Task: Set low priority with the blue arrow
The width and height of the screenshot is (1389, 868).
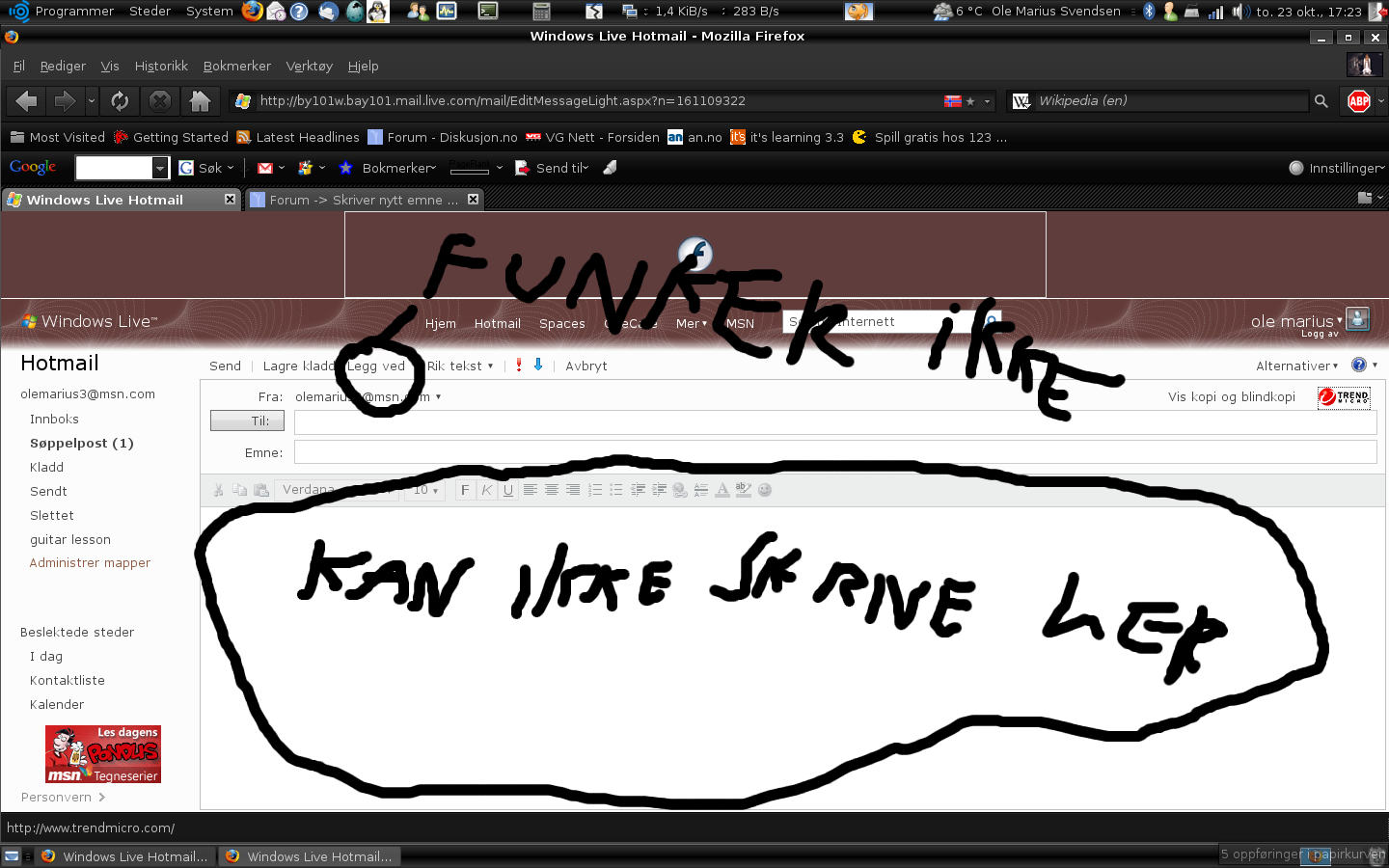Action: tap(538, 366)
